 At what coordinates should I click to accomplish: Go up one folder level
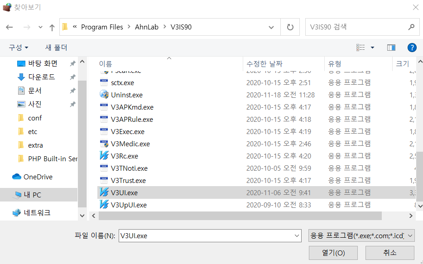click(52, 27)
